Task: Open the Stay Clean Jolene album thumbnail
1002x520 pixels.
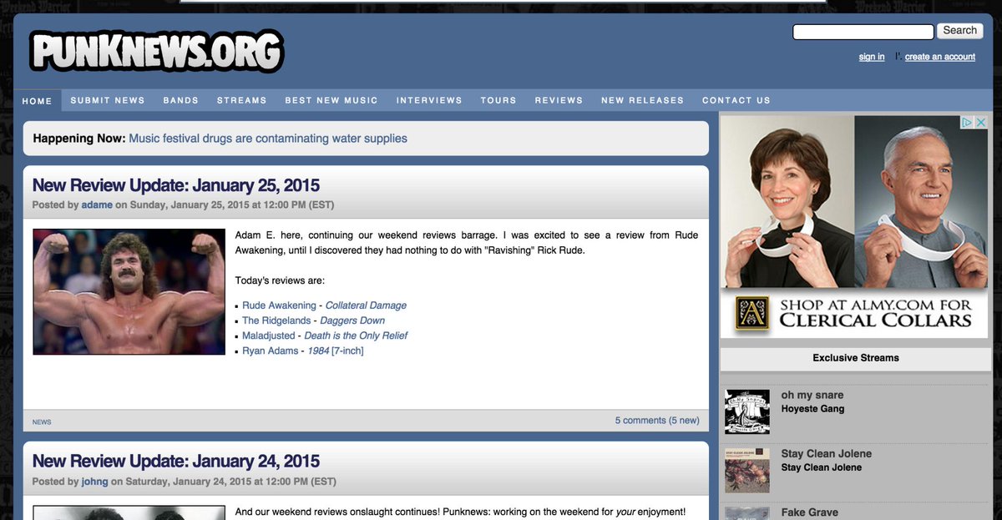Action: (747, 470)
